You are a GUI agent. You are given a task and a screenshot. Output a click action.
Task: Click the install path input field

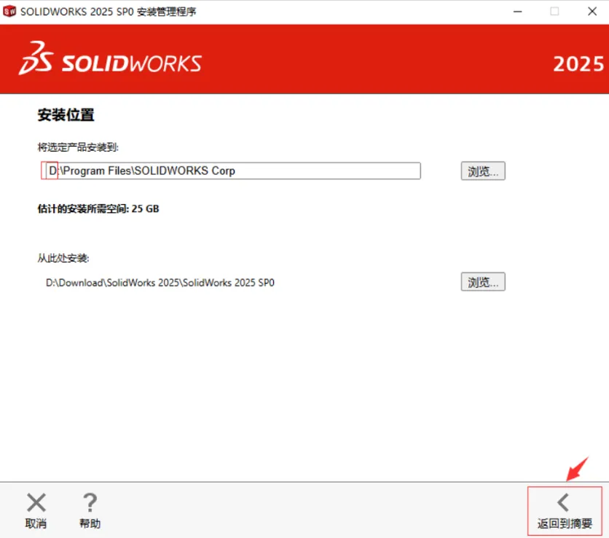(233, 171)
